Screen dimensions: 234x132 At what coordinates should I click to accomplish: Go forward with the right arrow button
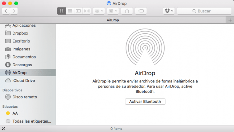pyautogui.click(x=14, y=11)
